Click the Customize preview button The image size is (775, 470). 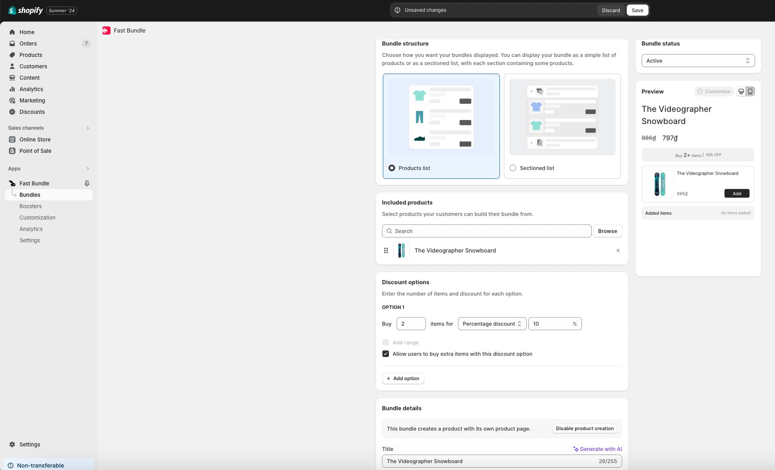point(714,91)
